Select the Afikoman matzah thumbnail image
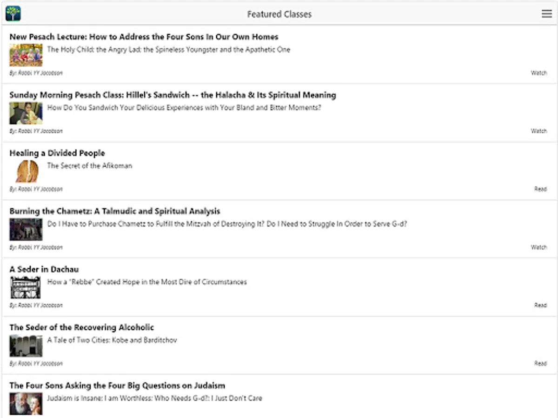 [x=26, y=171]
